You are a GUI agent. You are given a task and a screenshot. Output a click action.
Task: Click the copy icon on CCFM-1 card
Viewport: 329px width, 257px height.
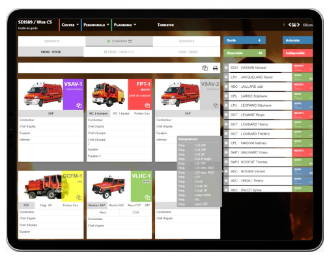[79, 197]
